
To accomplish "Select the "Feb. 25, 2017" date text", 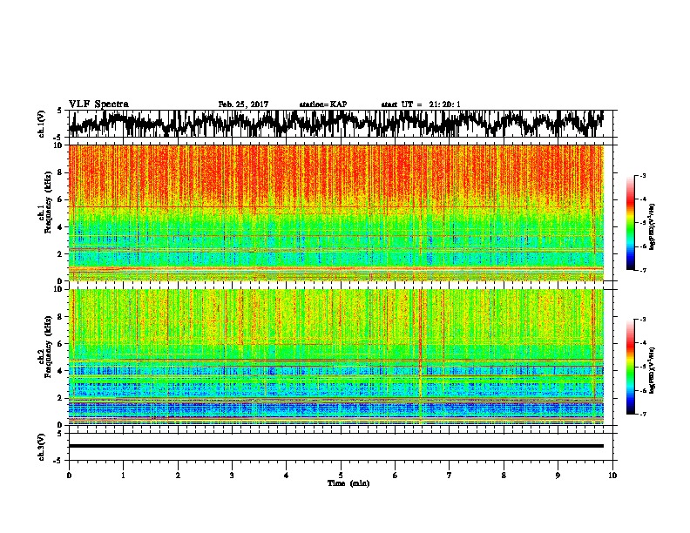I will [x=243, y=105].
